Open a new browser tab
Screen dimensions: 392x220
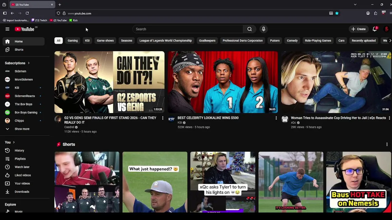pyautogui.click(x=60, y=5)
